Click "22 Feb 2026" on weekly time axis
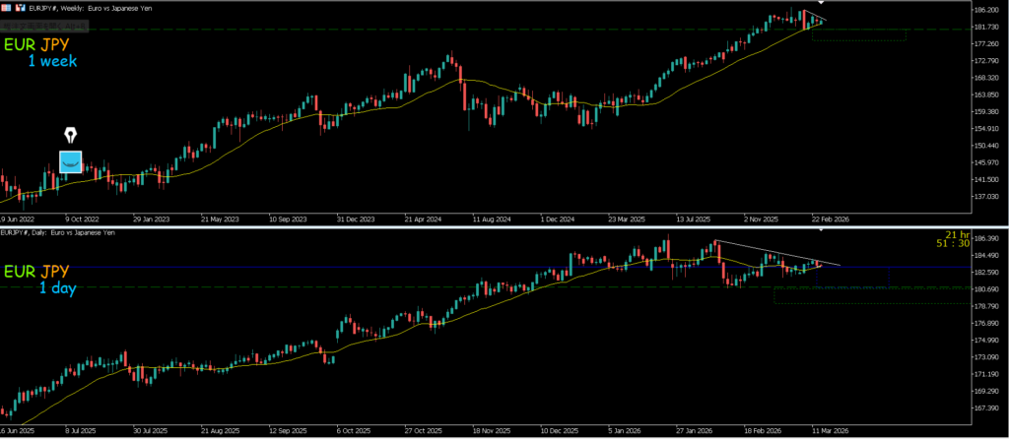The image size is (1009, 439). click(x=830, y=219)
